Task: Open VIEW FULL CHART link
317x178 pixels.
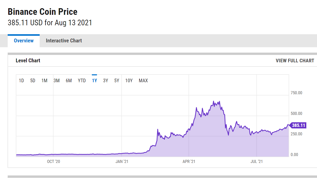Action: 295,61
